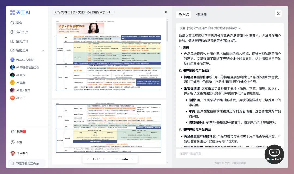Click the 消息 bell icon
The height and width of the screenshot is (174, 294).
[x=13, y=132]
